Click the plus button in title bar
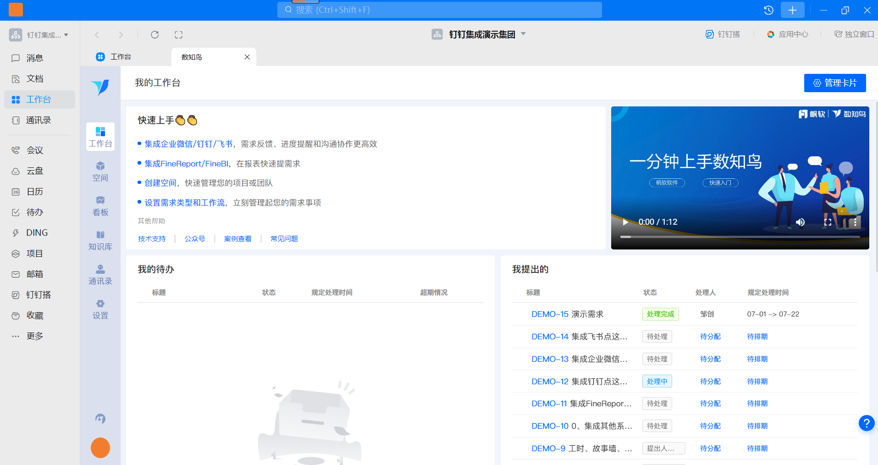This screenshot has height=465, width=878. click(x=793, y=10)
